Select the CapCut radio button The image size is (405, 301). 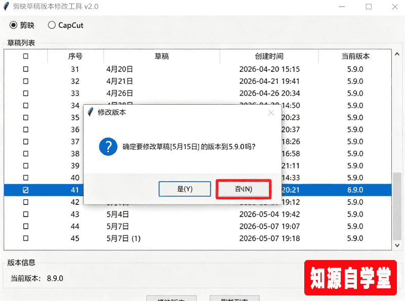52,25
